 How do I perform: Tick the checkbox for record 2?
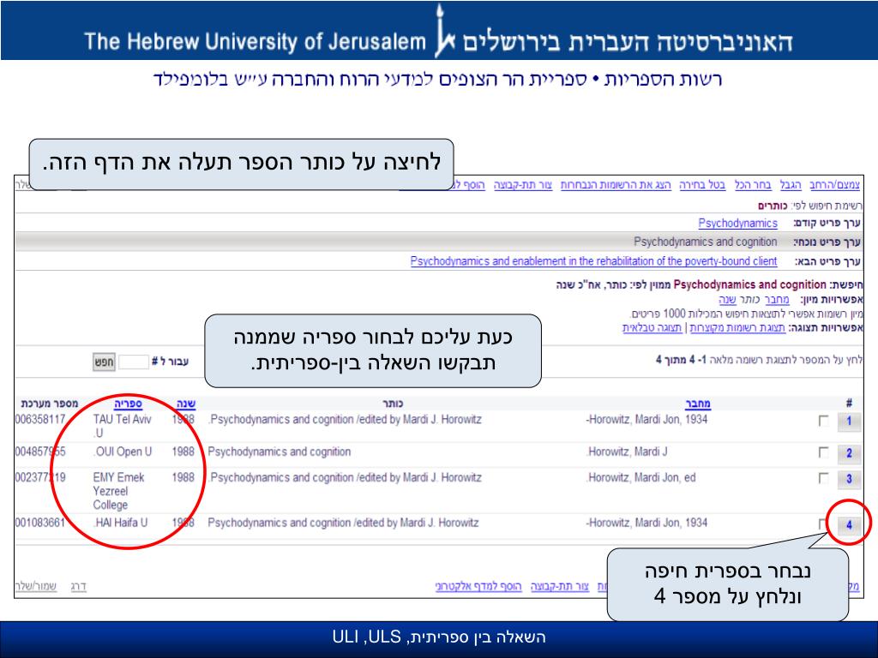point(823,452)
